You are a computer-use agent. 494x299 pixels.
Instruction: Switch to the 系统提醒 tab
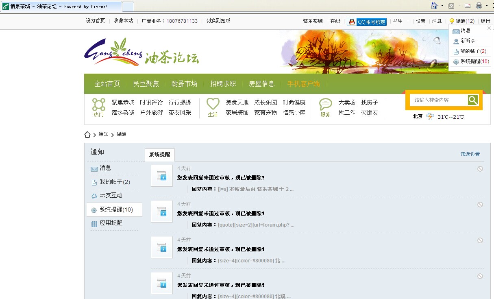[x=159, y=155]
